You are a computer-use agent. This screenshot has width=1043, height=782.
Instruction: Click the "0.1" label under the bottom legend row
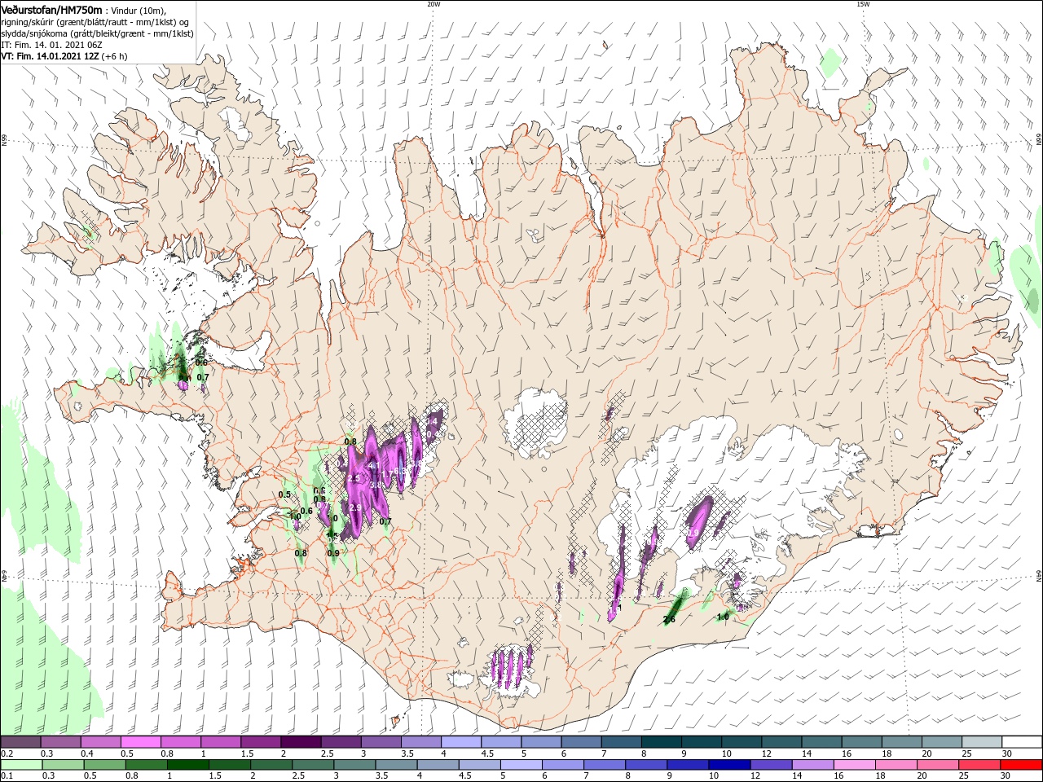(7, 775)
